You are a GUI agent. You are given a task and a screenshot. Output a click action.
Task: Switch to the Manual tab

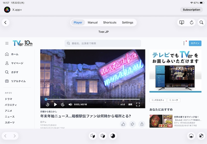pos(93,22)
